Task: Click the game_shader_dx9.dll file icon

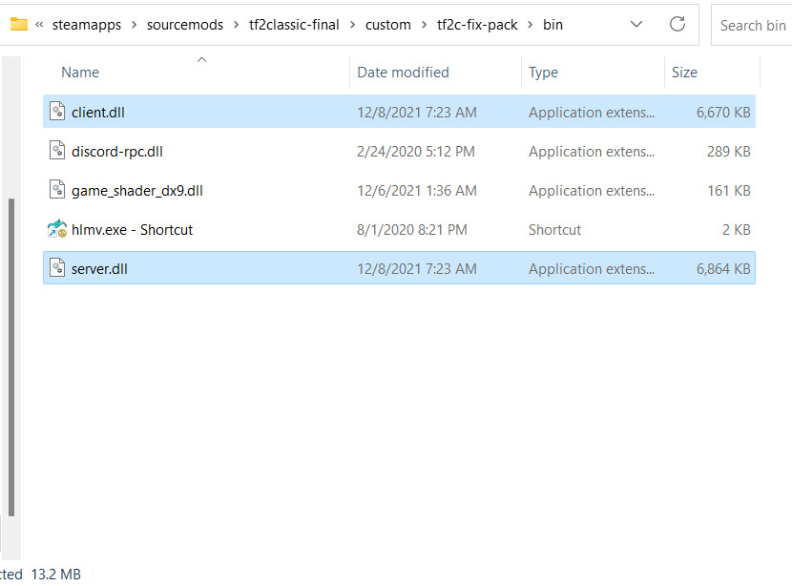Action: (57, 190)
